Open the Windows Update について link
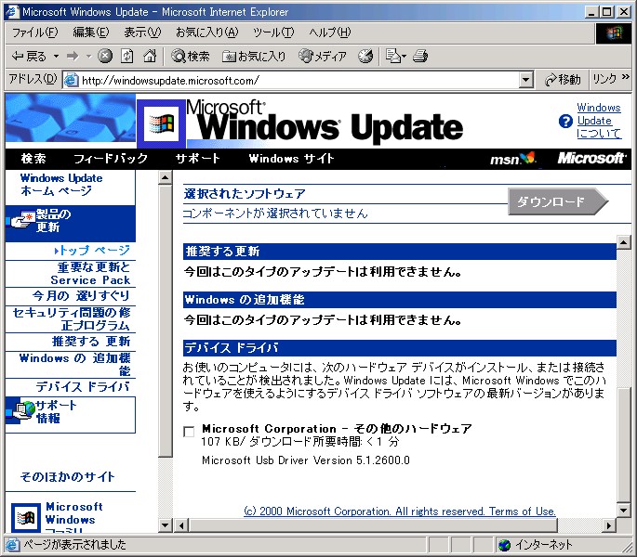Viewport: 637px width, 557px height. [x=599, y=121]
